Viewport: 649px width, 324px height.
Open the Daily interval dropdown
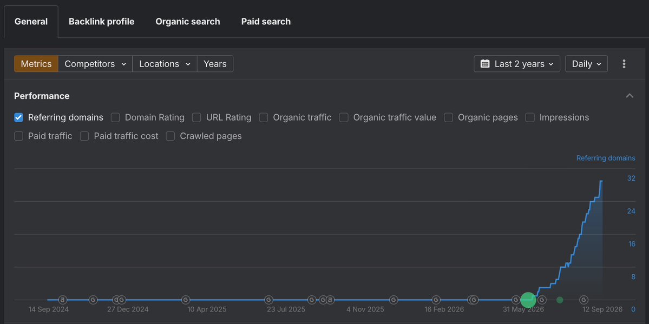587,64
